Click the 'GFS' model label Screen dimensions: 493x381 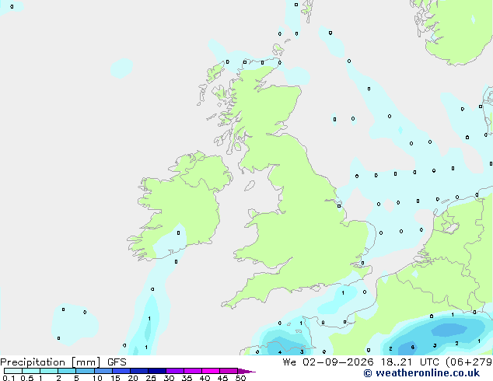[x=117, y=362]
